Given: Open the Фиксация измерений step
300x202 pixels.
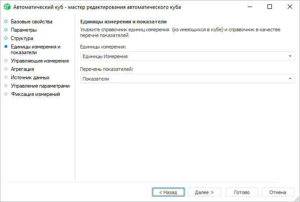Looking at the screenshot, I should pos(35,94).
